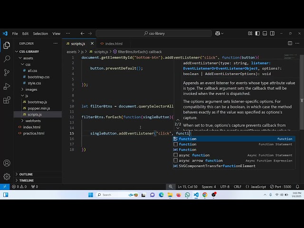This screenshot has height=228, width=304.
Task: Select the 'async arrow function' suggestion
Action: coord(234,161)
